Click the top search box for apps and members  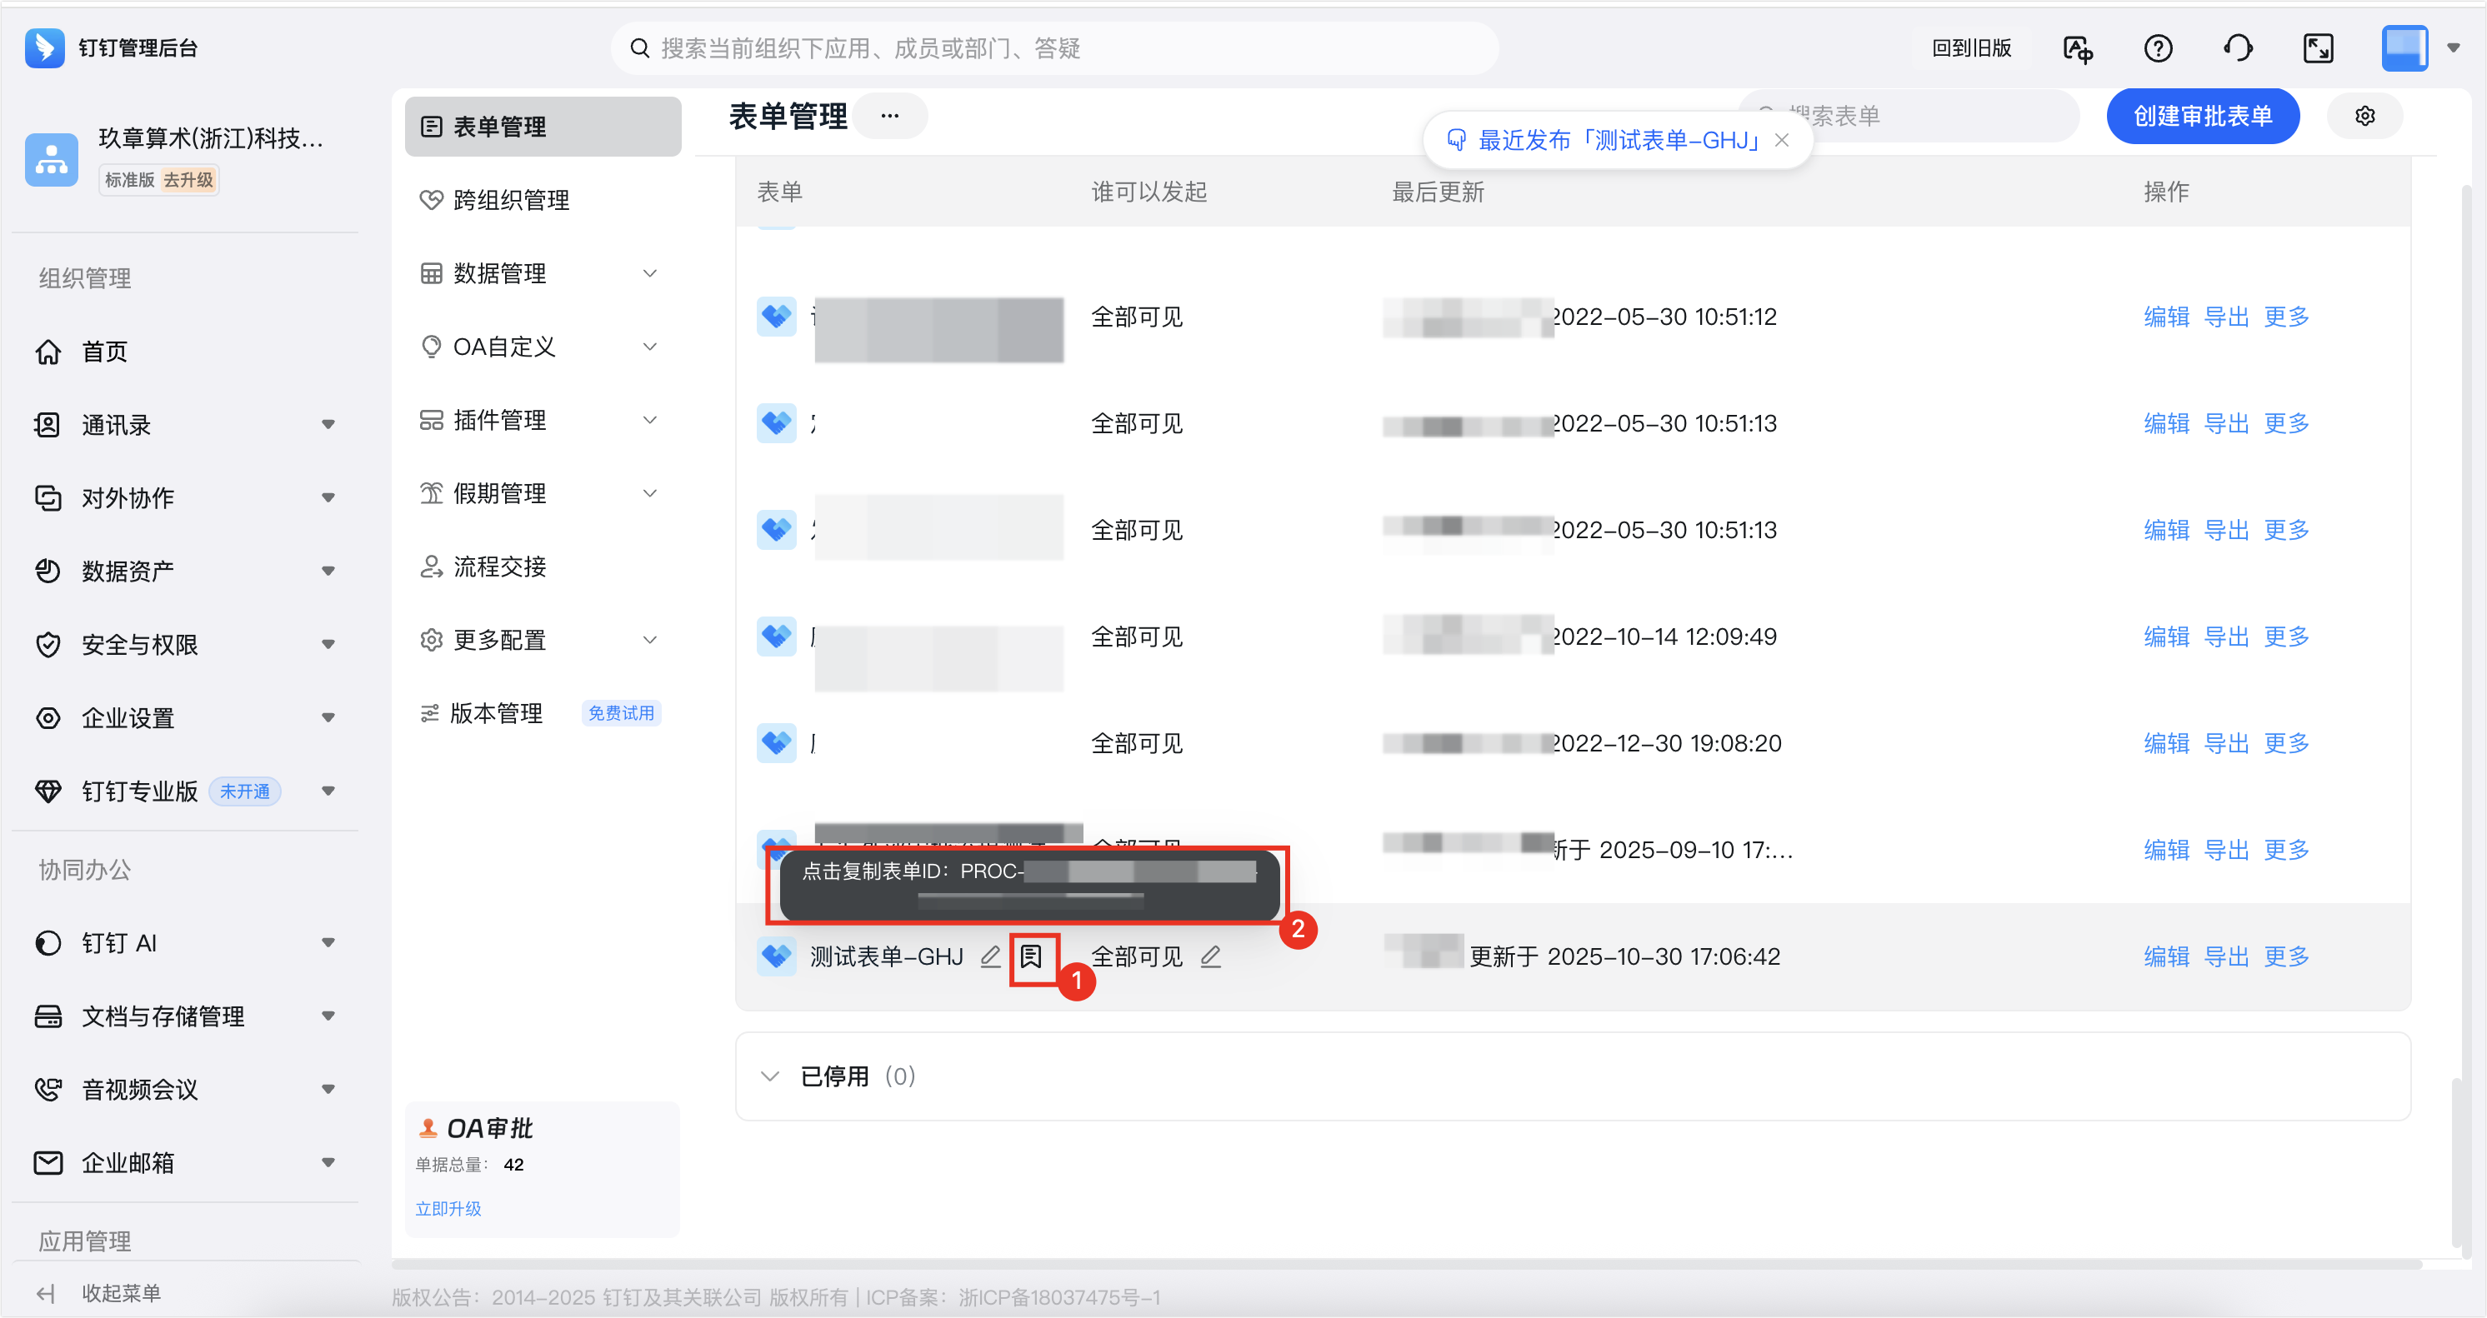pyautogui.click(x=1053, y=48)
